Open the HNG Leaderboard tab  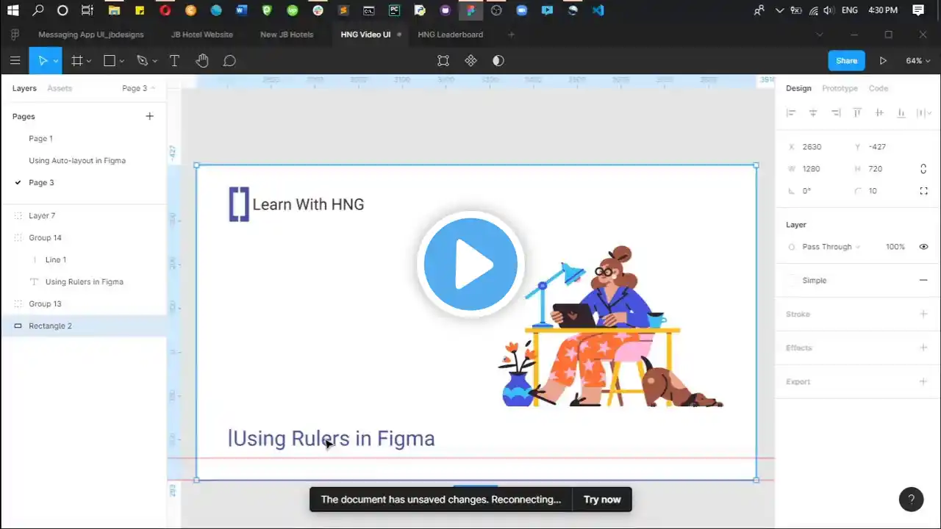point(451,35)
